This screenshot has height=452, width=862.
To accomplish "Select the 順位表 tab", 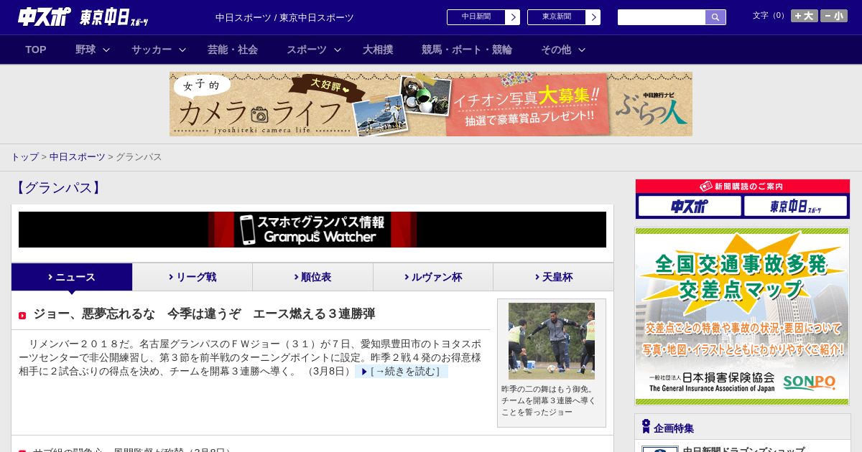I will (x=312, y=277).
